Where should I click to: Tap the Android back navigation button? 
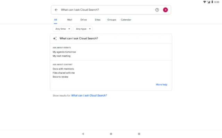coord(83,134)
